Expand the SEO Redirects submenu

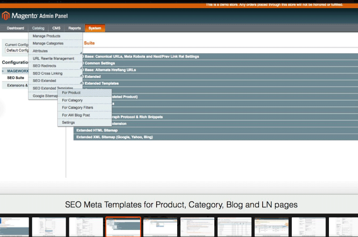coord(55,66)
